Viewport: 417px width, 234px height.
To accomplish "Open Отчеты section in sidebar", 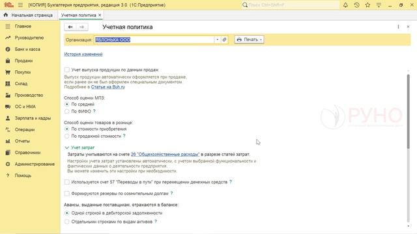I will (22, 141).
